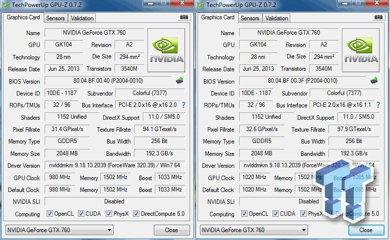Click DirectX Support 11.0 / SM5.0 in right window

coord(358,117)
